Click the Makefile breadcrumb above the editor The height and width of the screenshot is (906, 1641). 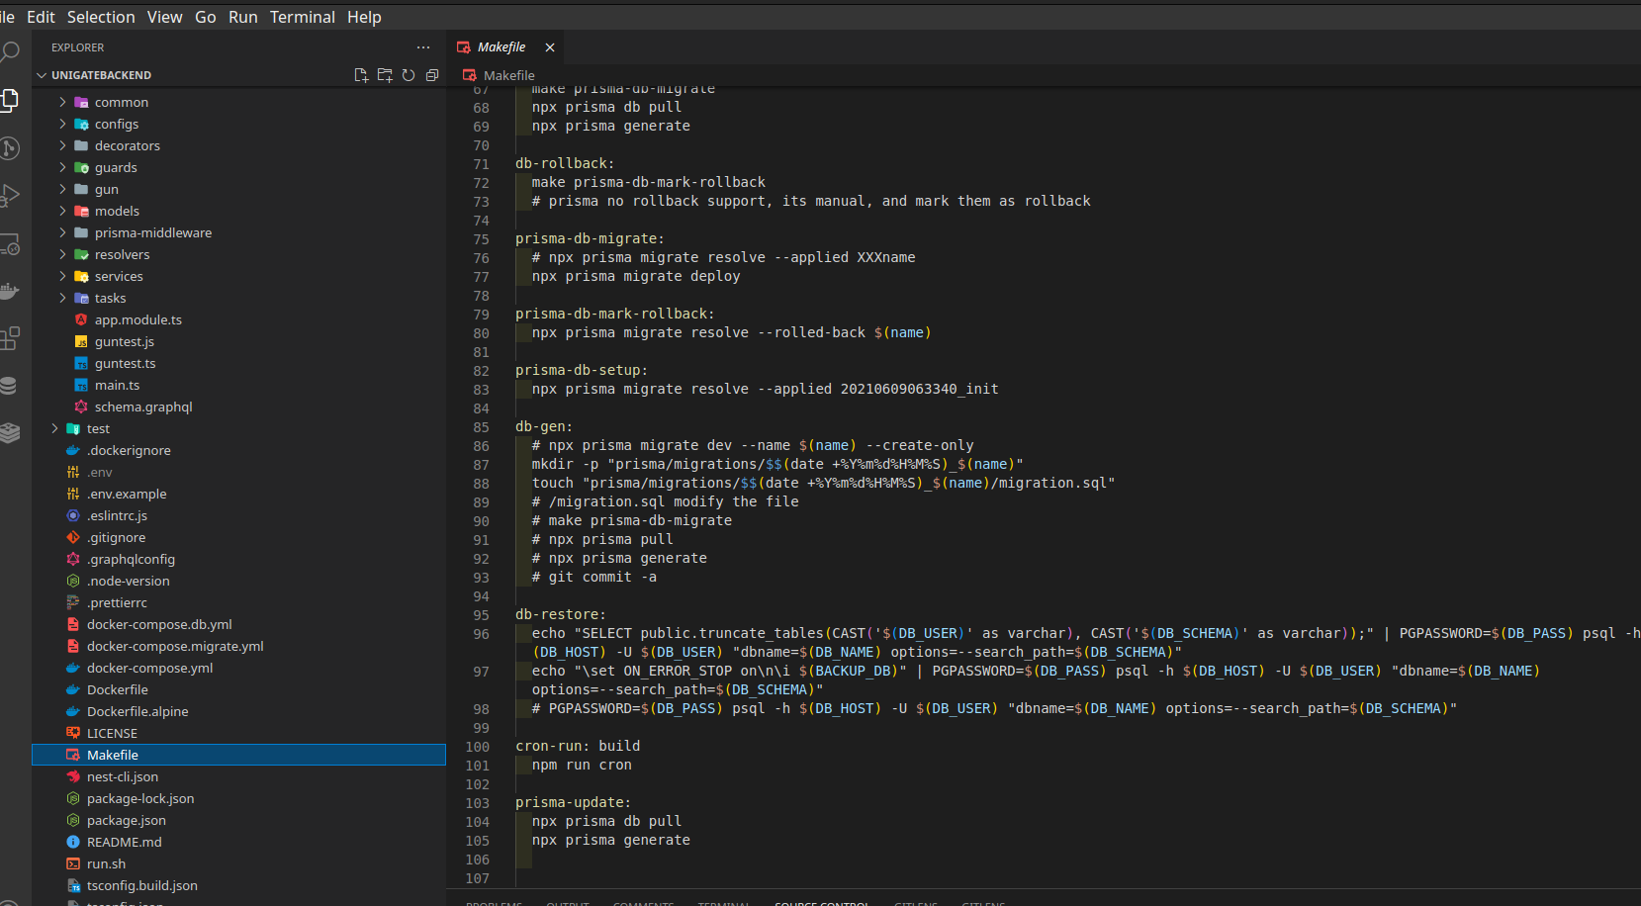point(508,75)
